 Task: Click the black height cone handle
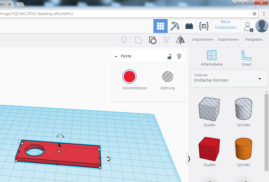click(x=59, y=145)
